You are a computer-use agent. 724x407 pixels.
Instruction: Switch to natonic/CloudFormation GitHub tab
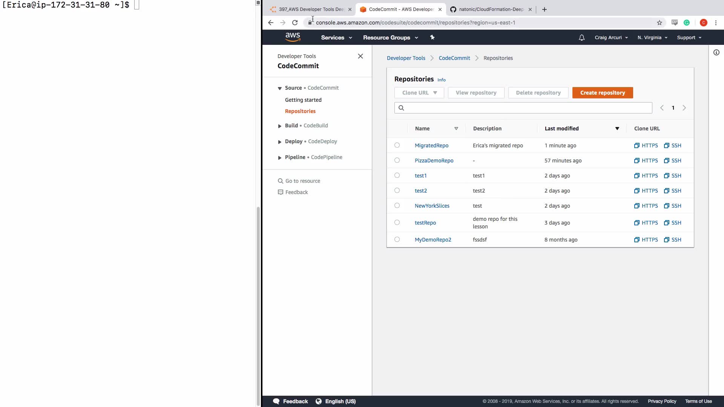point(490,9)
